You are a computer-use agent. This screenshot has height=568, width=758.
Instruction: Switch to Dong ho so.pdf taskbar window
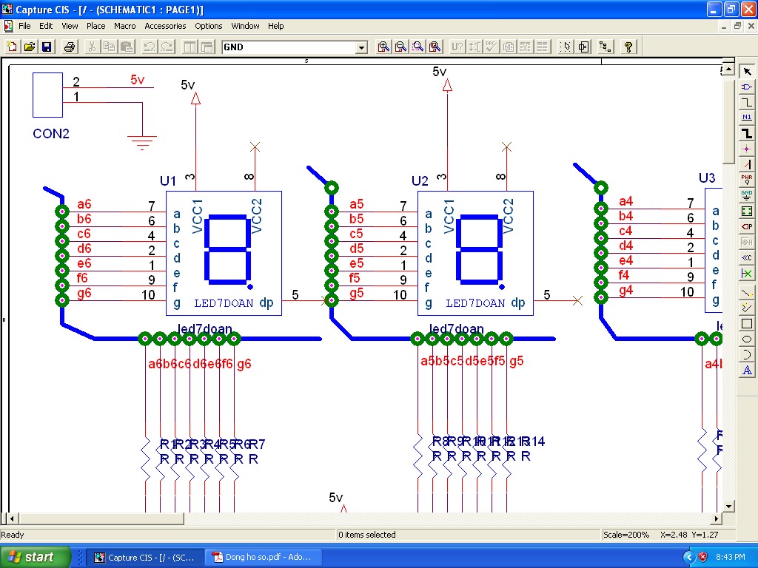pyautogui.click(x=262, y=557)
